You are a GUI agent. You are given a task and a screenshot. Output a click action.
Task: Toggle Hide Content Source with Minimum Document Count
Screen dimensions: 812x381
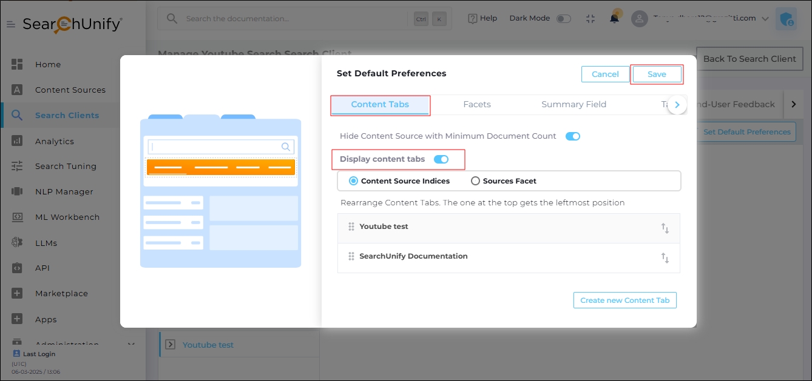click(x=572, y=136)
